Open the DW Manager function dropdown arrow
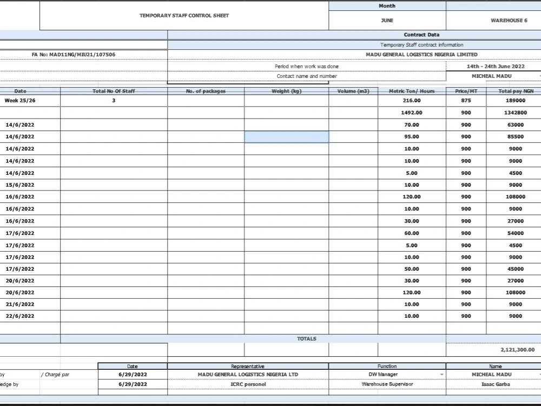This screenshot has height=406, width=541. [441, 375]
